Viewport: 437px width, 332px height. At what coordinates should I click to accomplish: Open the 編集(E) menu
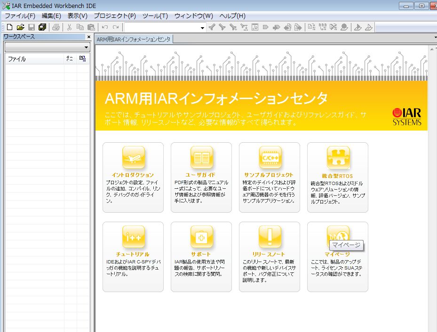tap(51, 16)
